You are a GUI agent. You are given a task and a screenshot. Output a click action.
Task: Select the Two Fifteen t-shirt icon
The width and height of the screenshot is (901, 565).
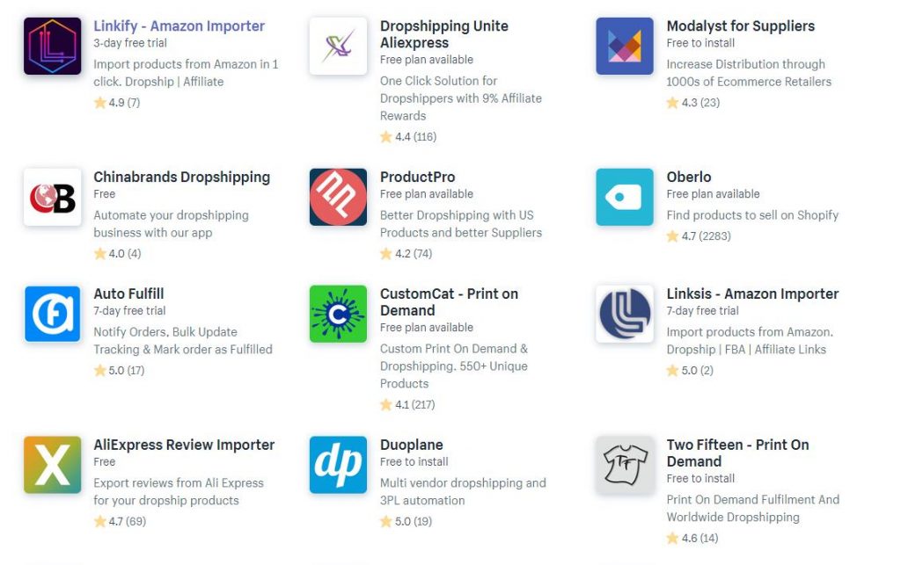[625, 465]
